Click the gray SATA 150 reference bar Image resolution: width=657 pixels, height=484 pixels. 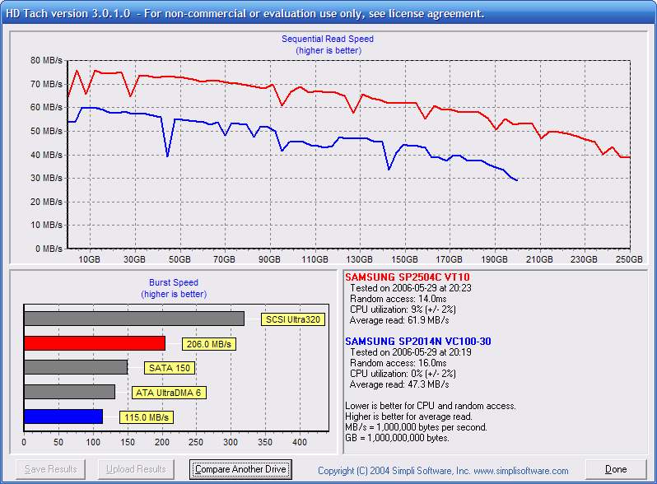(76, 367)
